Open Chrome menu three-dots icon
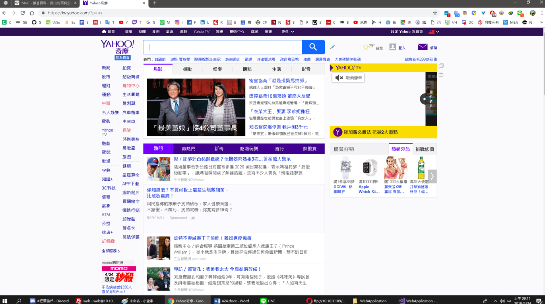Viewport: 545px width, 304px height. [x=541, y=13]
